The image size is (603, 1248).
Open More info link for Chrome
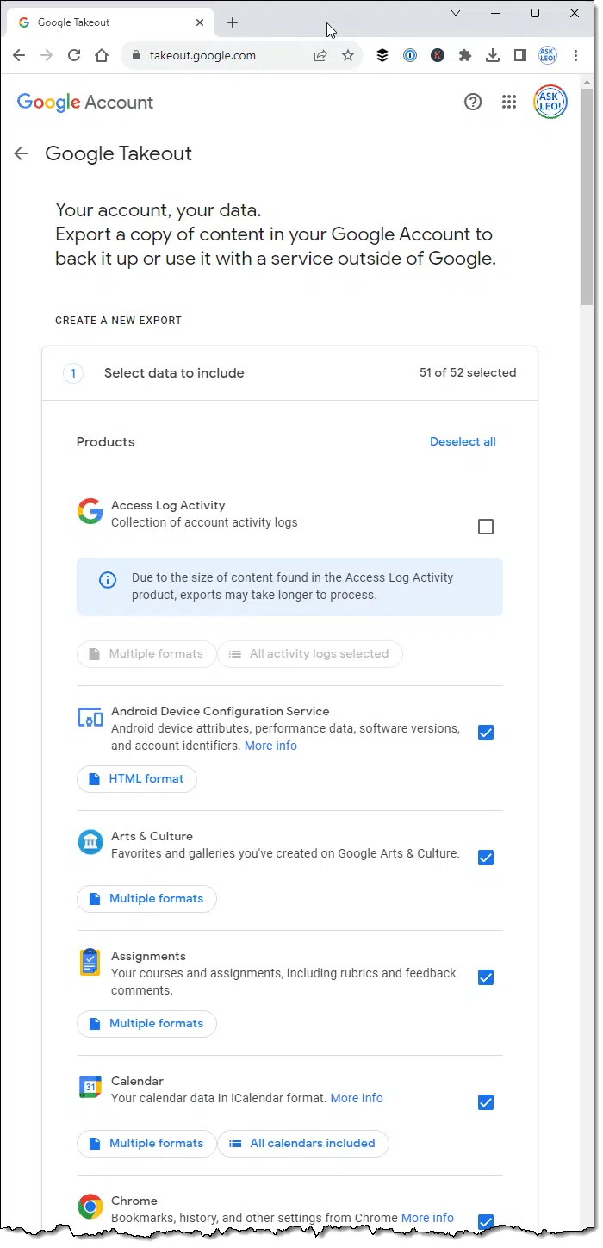coord(427,1219)
